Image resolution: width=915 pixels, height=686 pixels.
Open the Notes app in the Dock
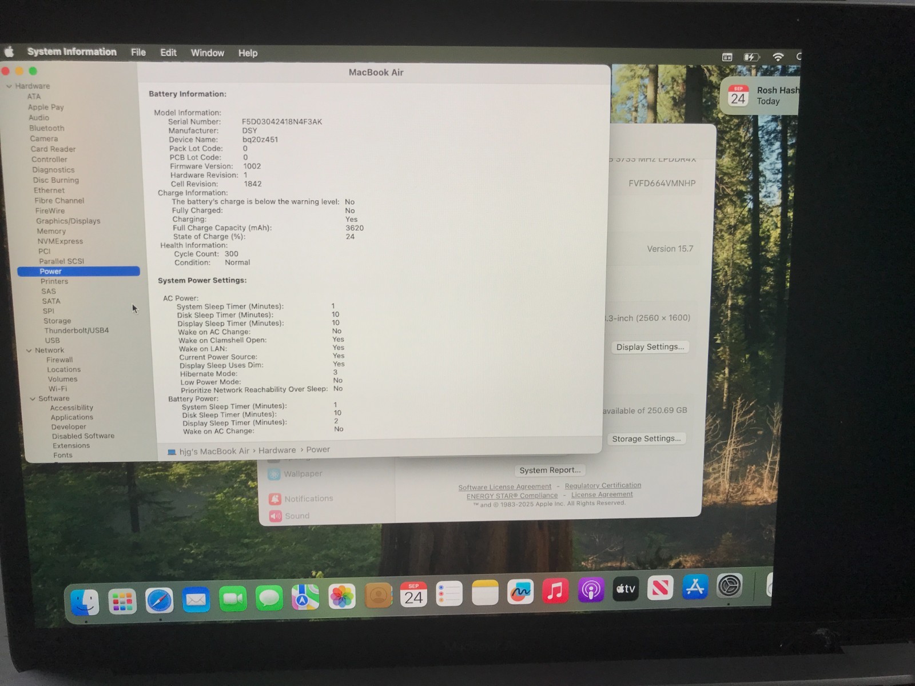485,593
